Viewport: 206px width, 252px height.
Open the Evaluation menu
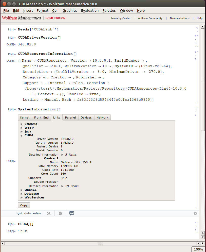(x=90, y=11)
